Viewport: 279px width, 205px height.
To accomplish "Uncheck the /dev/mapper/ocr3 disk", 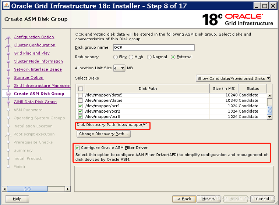I will point(80,117).
